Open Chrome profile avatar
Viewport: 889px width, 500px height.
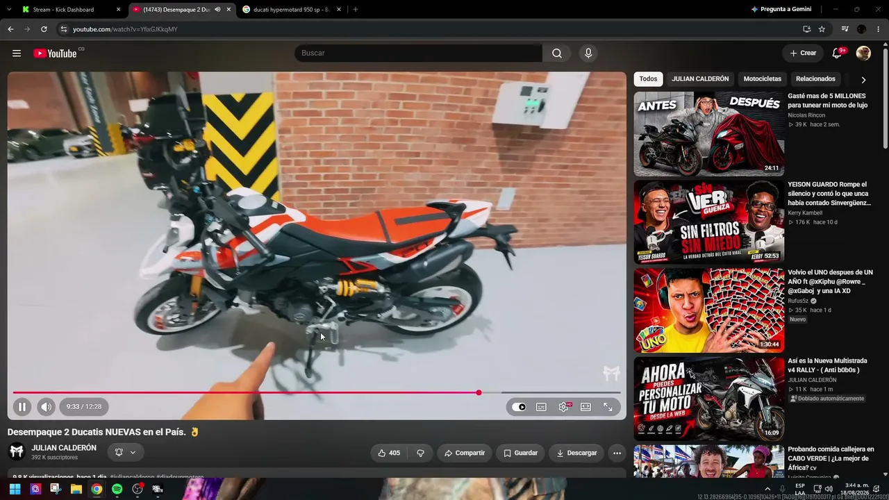click(862, 29)
